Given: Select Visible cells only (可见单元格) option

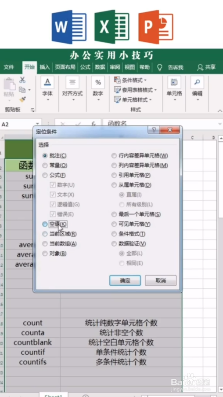Looking at the screenshot, I should point(114,224).
